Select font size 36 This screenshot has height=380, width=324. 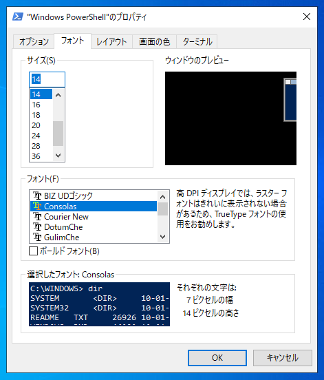[x=41, y=156]
